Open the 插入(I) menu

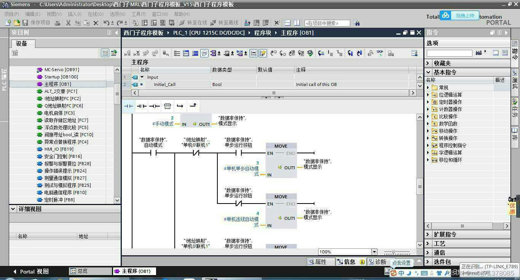pyautogui.click(x=75, y=14)
